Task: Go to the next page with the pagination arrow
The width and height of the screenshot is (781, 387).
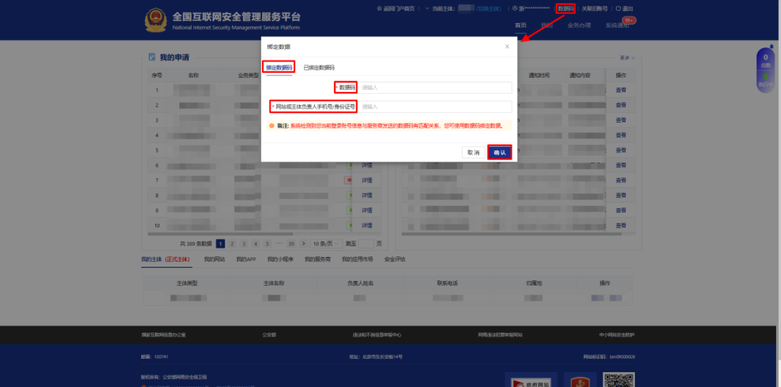Action: (x=304, y=244)
